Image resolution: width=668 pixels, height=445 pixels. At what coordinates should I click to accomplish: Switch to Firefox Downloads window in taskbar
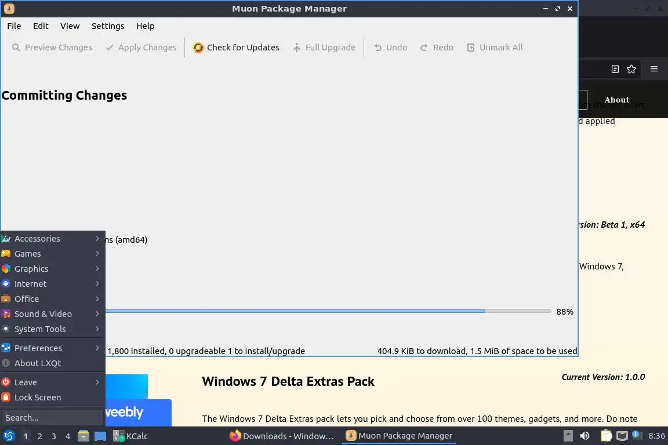point(282,436)
